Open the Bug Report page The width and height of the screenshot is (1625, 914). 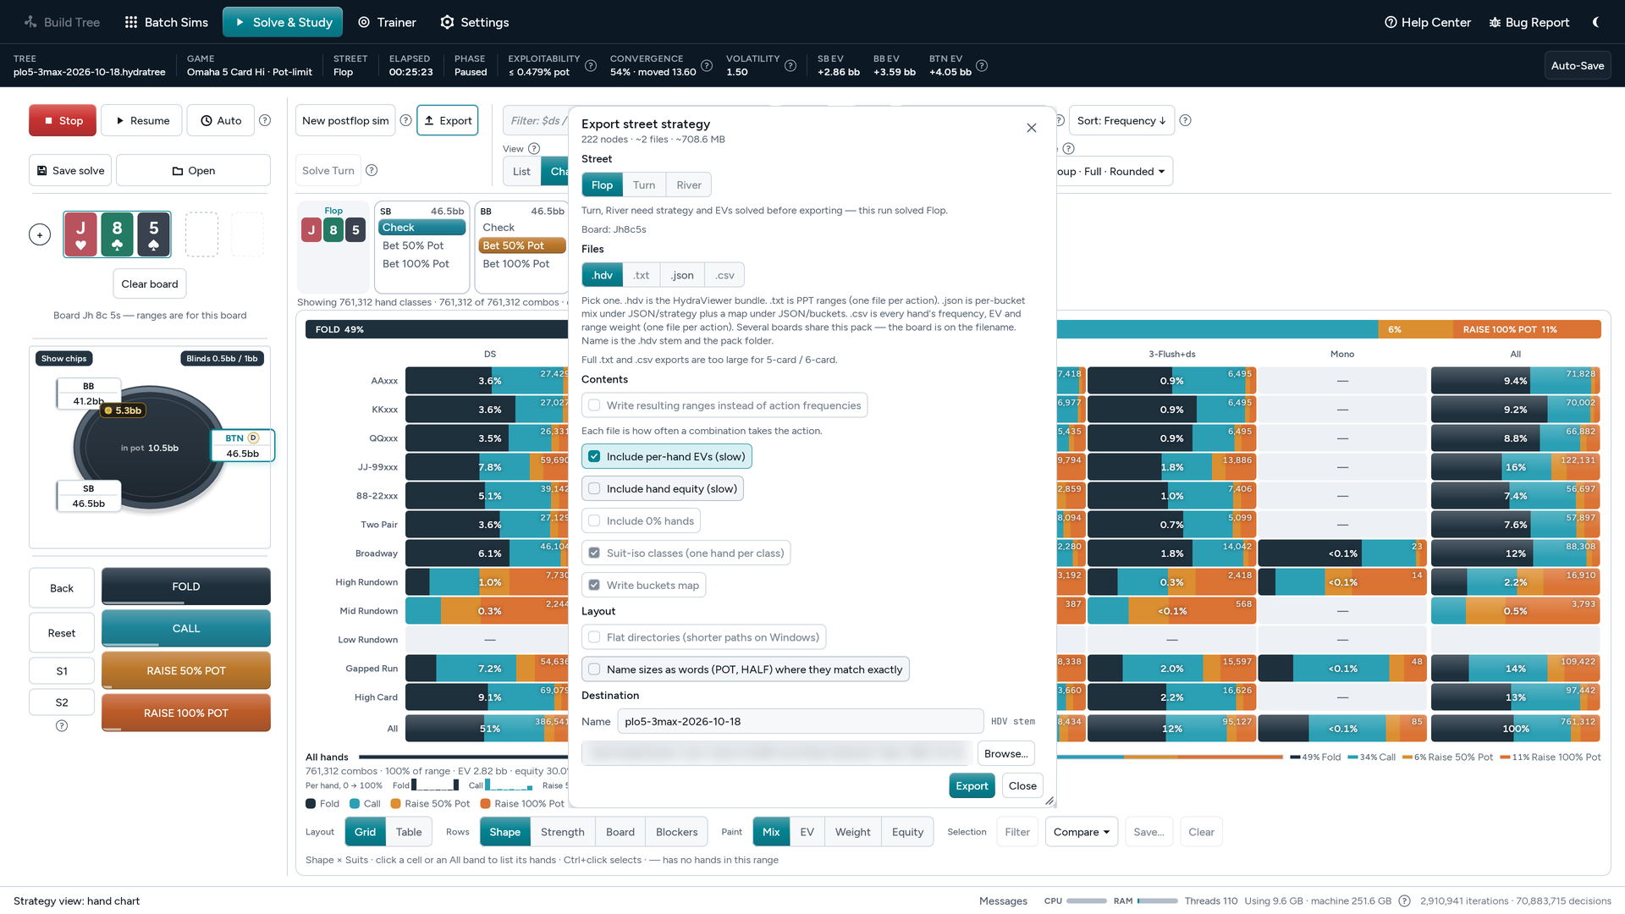click(1529, 22)
